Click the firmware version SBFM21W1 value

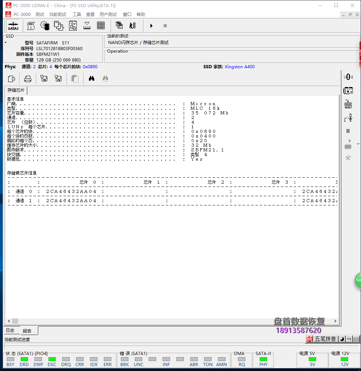coord(48,54)
